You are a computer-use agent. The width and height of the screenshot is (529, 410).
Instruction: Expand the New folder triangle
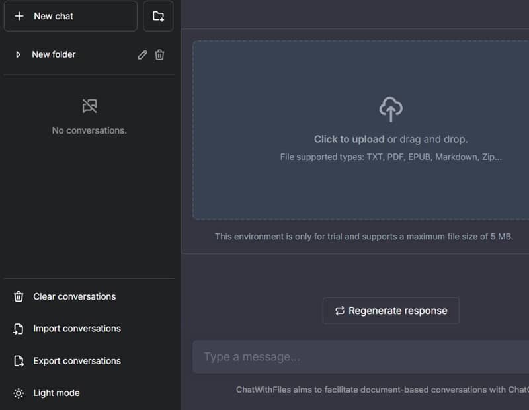(19, 54)
